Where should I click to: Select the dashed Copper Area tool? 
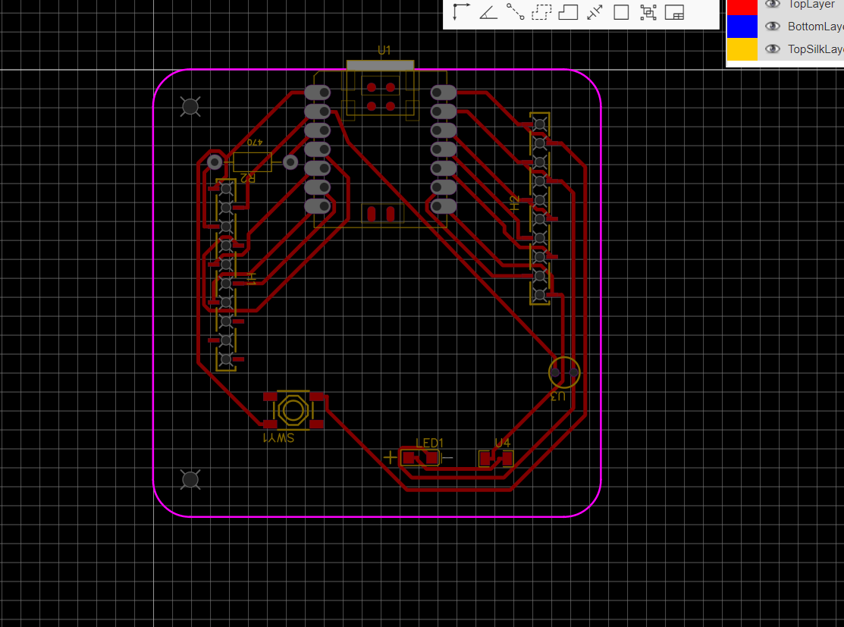tap(541, 12)
